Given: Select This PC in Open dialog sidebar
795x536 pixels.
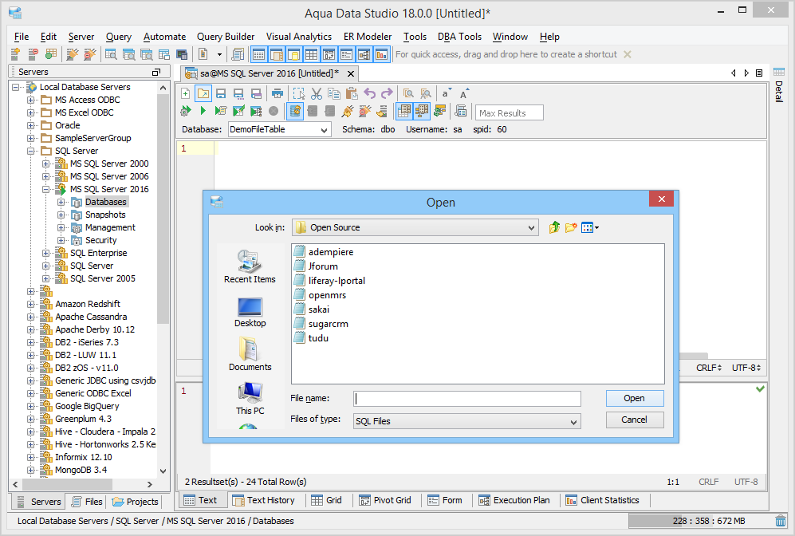Looking at the screenshot, I should point(250,399).
